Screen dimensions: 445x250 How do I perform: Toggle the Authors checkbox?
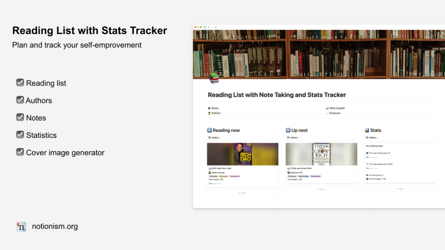[x=20, y=100]
